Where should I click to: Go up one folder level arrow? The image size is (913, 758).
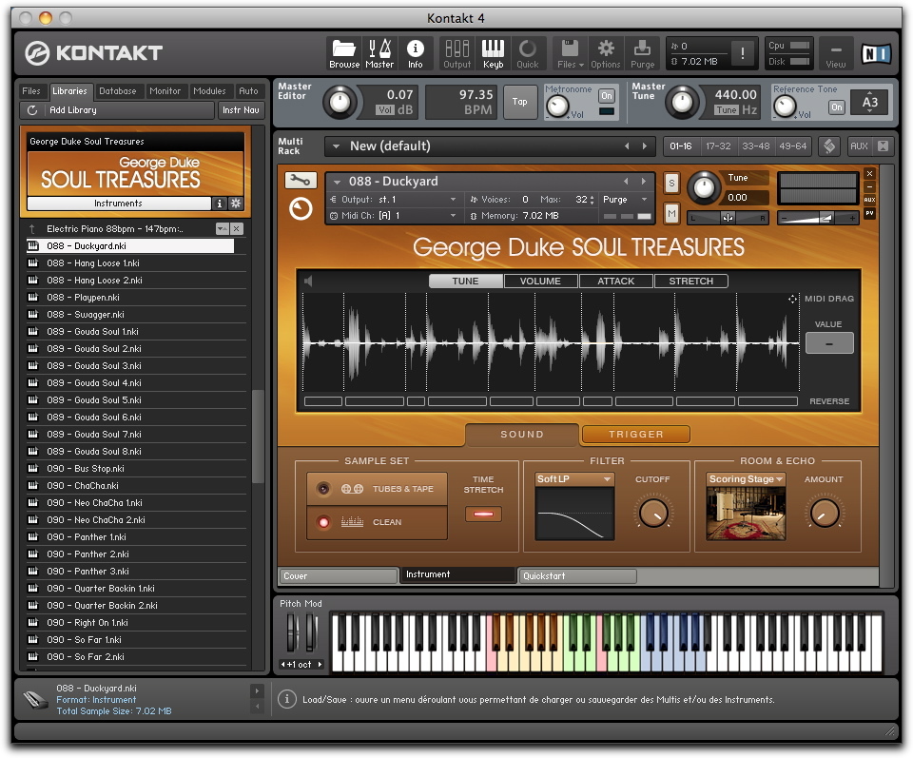point(32,229)
